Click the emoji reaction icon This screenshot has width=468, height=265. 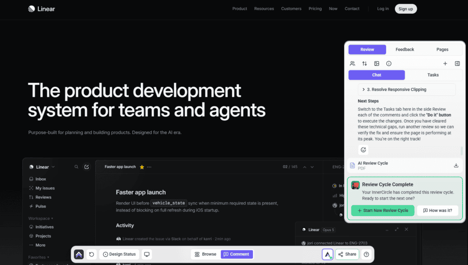click(363, 150)
